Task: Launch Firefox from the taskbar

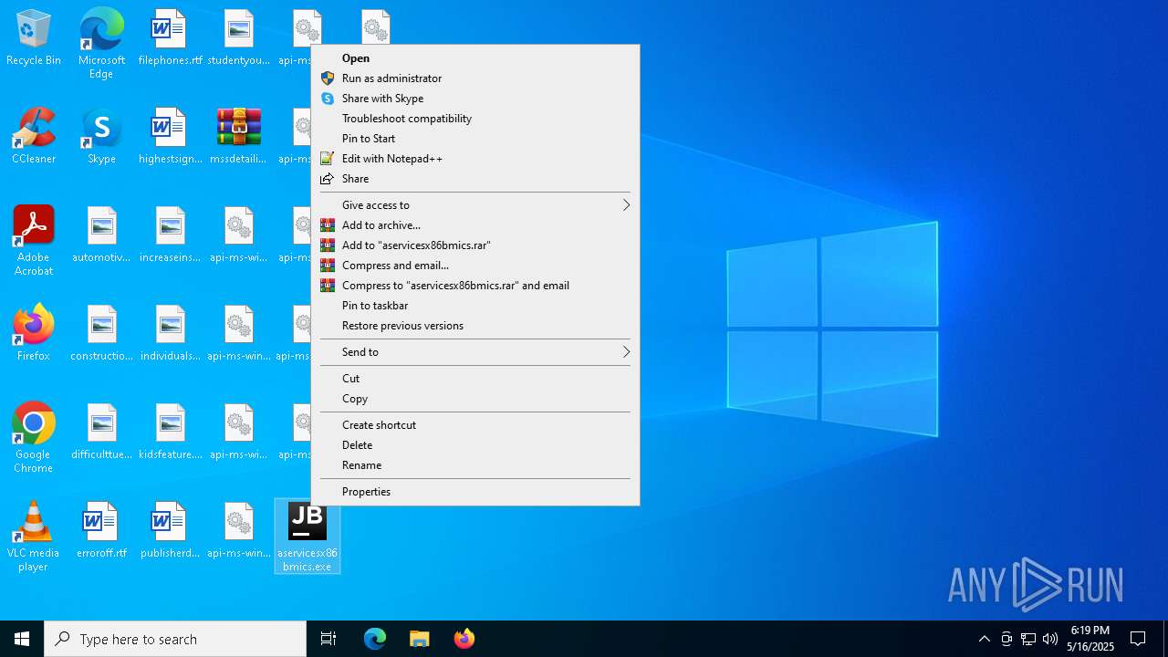Action: coord(464,639)
